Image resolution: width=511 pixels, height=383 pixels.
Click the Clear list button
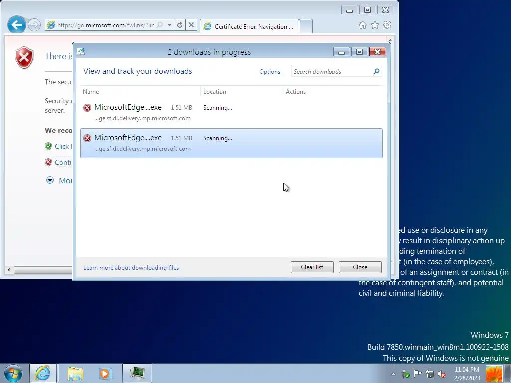pos(312,267)
